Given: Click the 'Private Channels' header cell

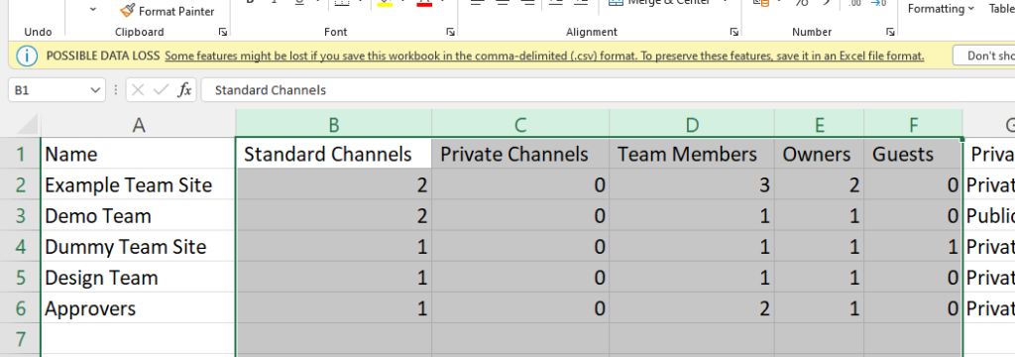Looking at the screenshot, I should point(521,154).
